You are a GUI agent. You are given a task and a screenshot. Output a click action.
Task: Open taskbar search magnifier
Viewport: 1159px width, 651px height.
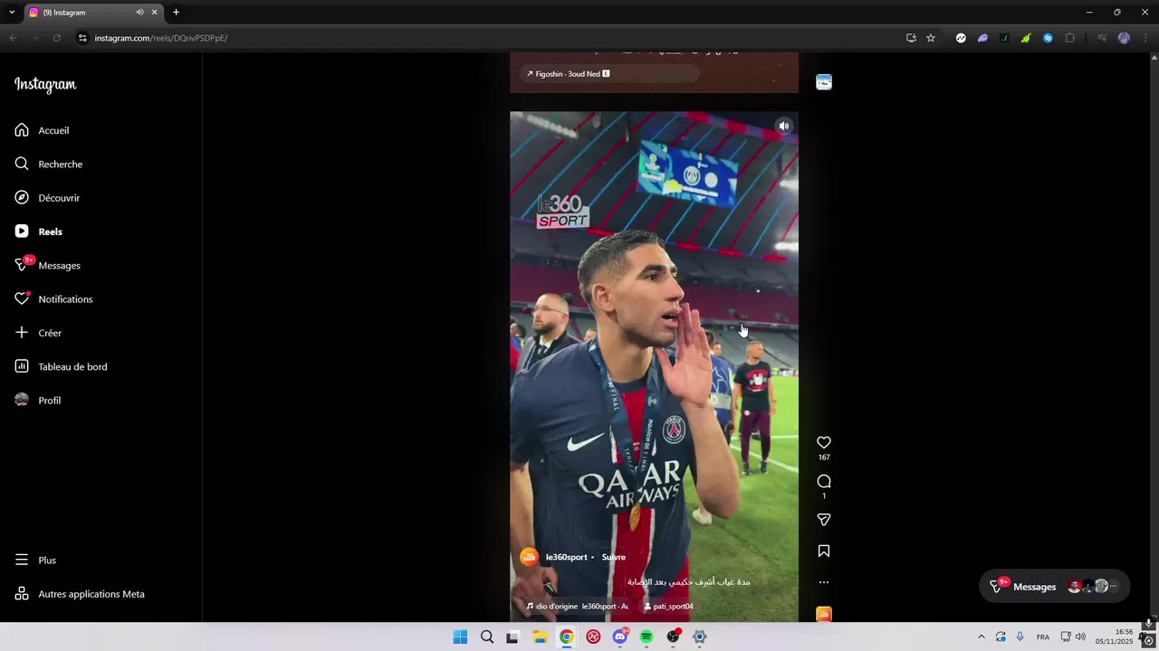click(x=487, y=637)
